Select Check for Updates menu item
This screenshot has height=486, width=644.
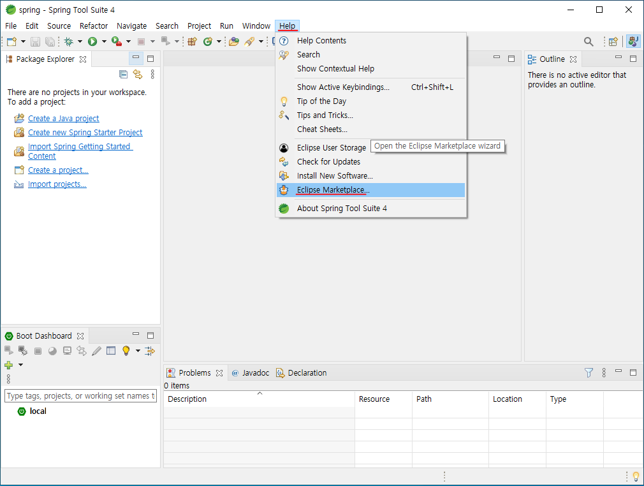371,162
